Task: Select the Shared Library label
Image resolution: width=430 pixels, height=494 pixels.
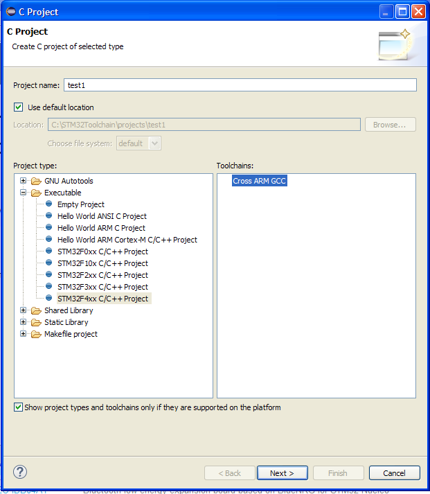Action: point(69,310)
